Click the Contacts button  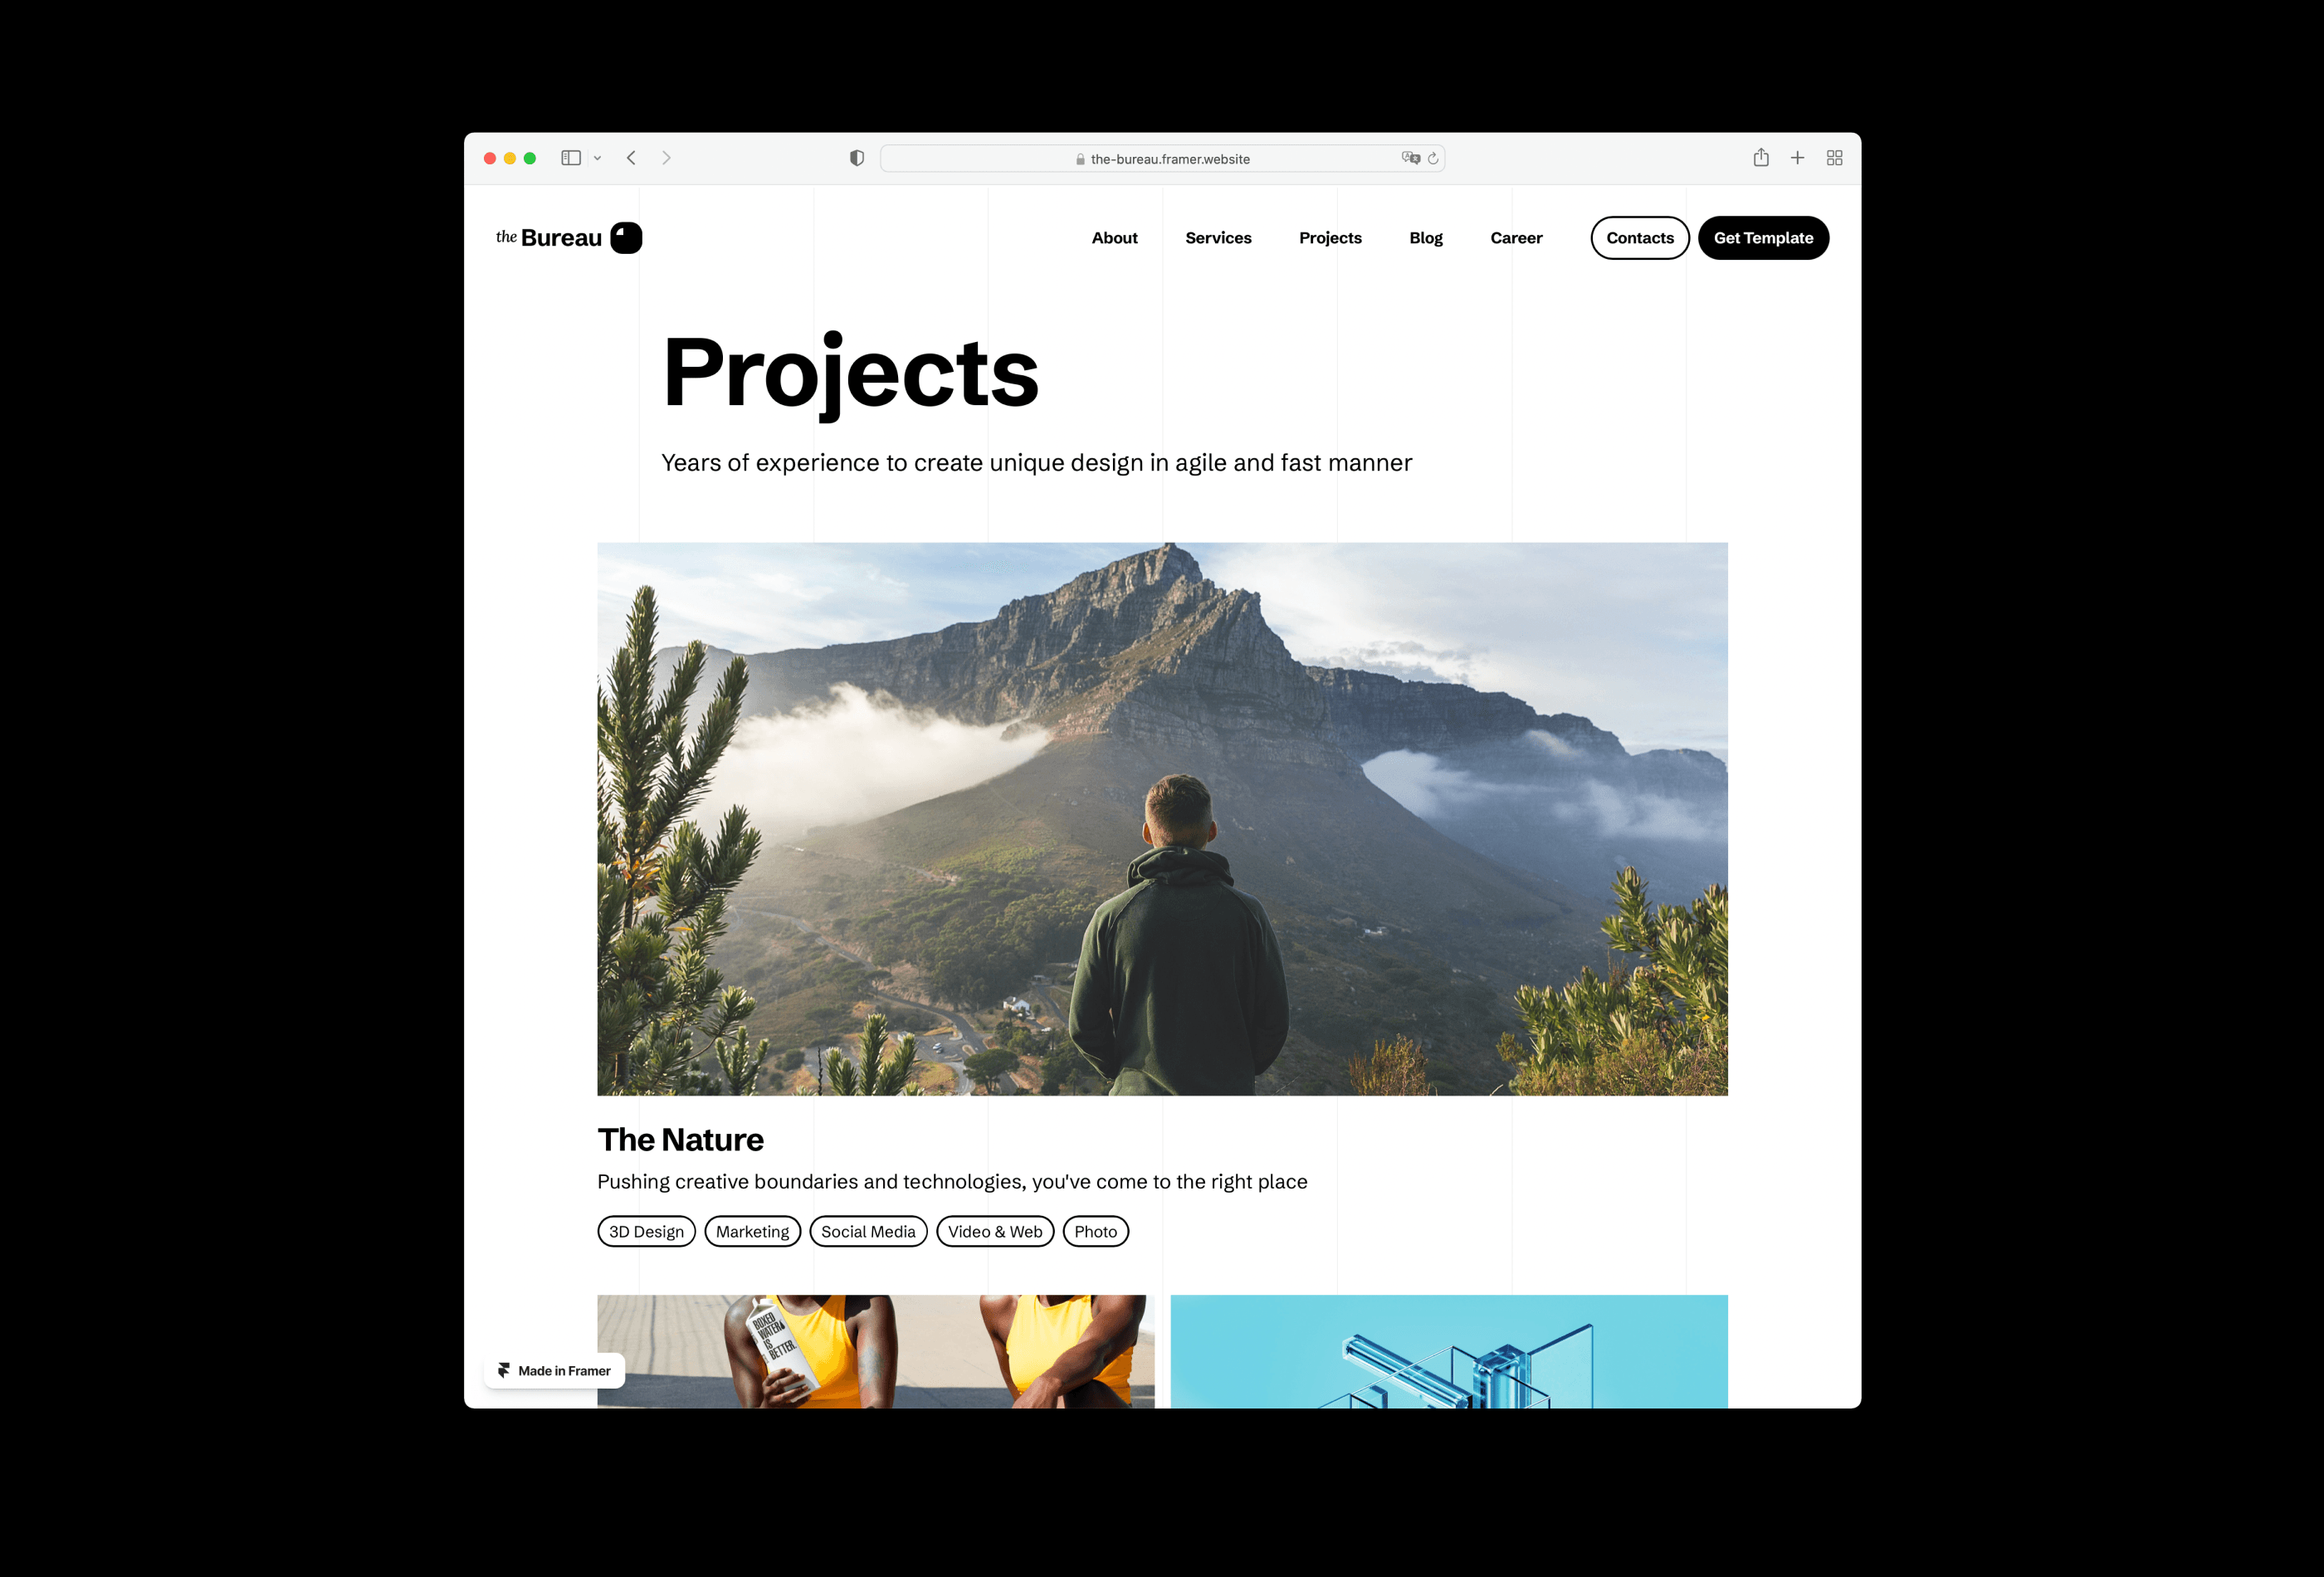1639,237
